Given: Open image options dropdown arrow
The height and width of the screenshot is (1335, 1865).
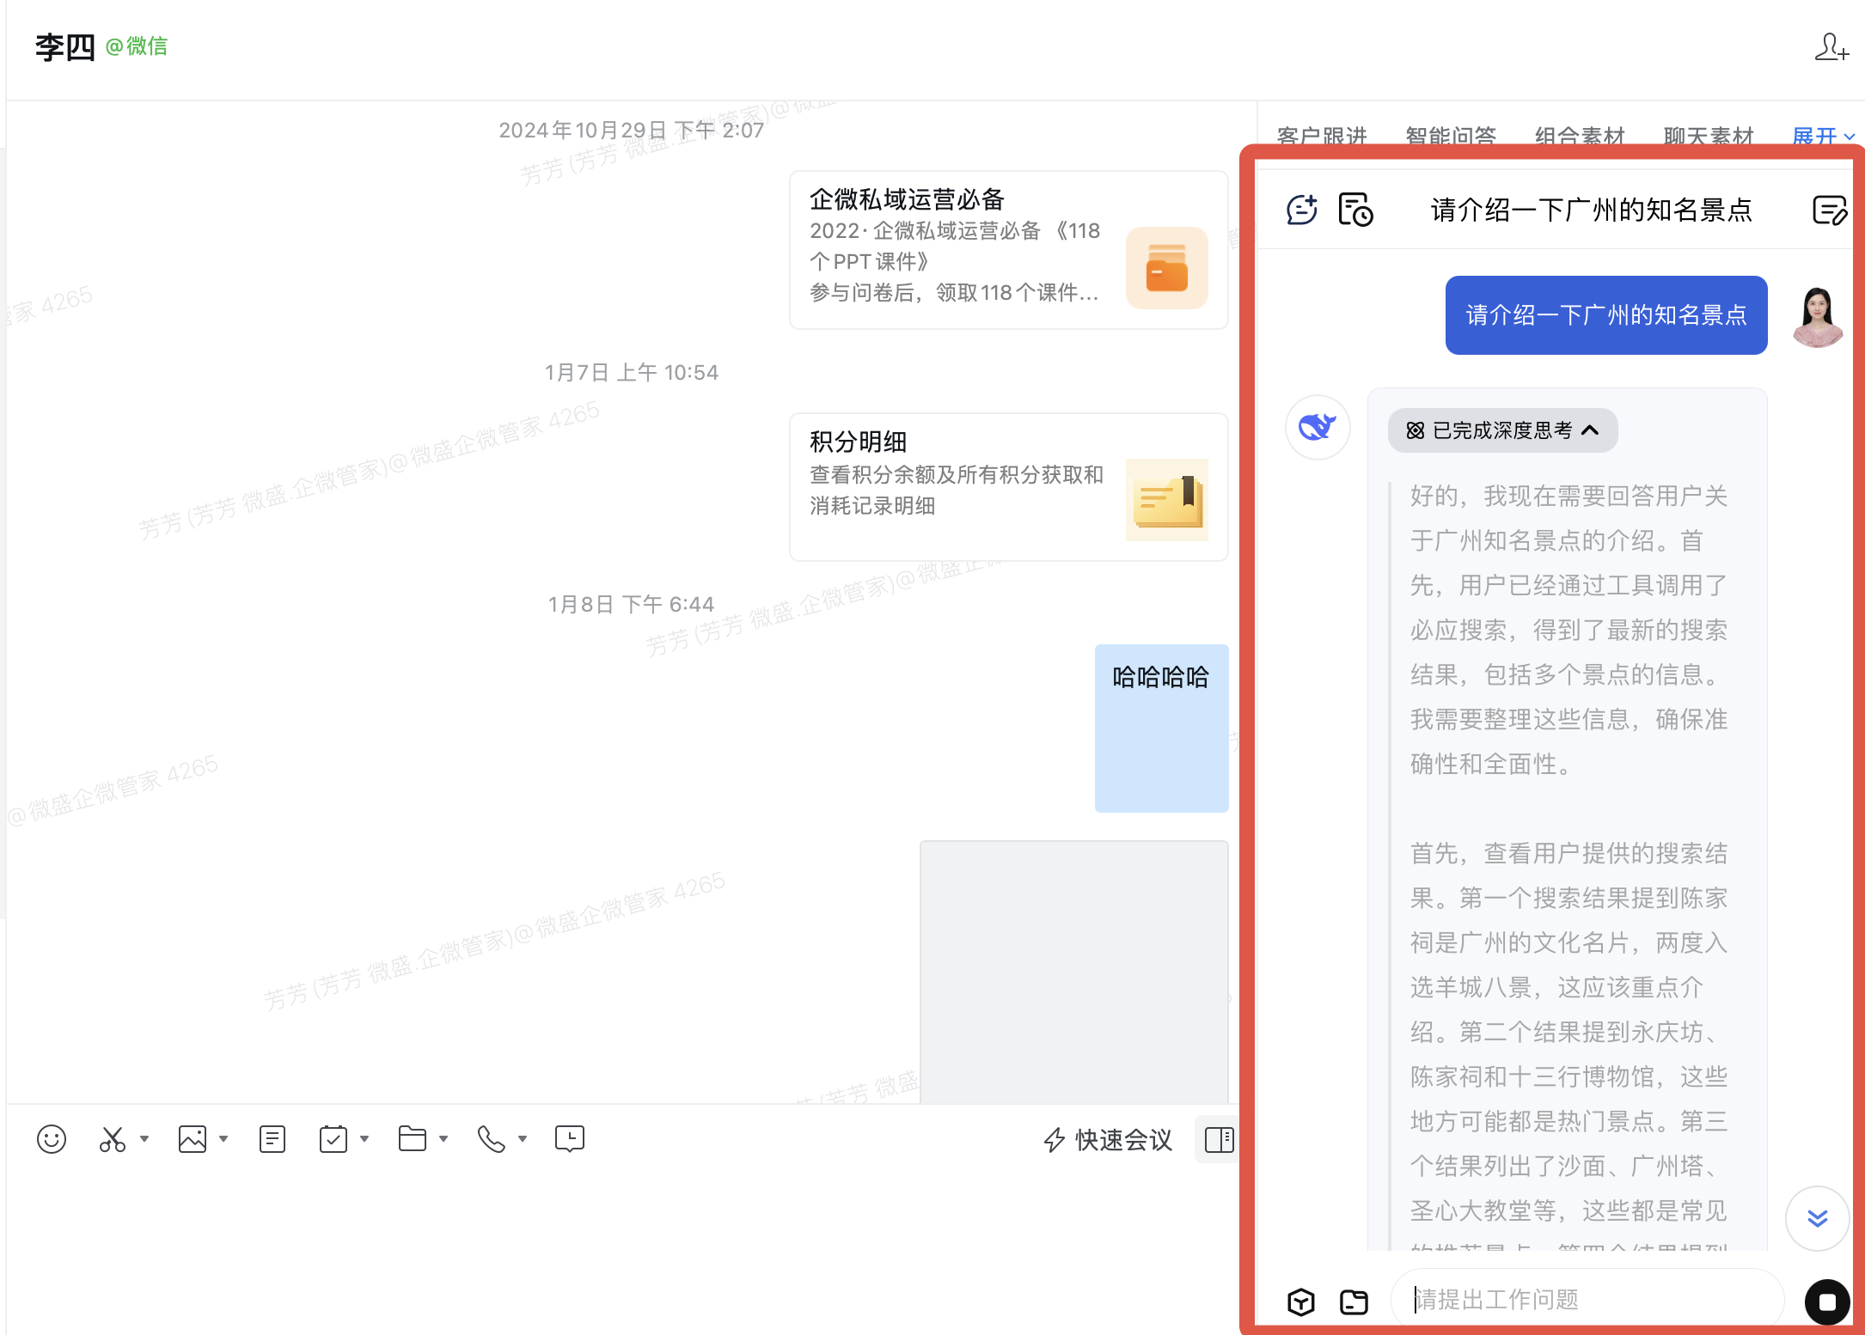Looking at the screenshot, I should tap(223, 1139).
